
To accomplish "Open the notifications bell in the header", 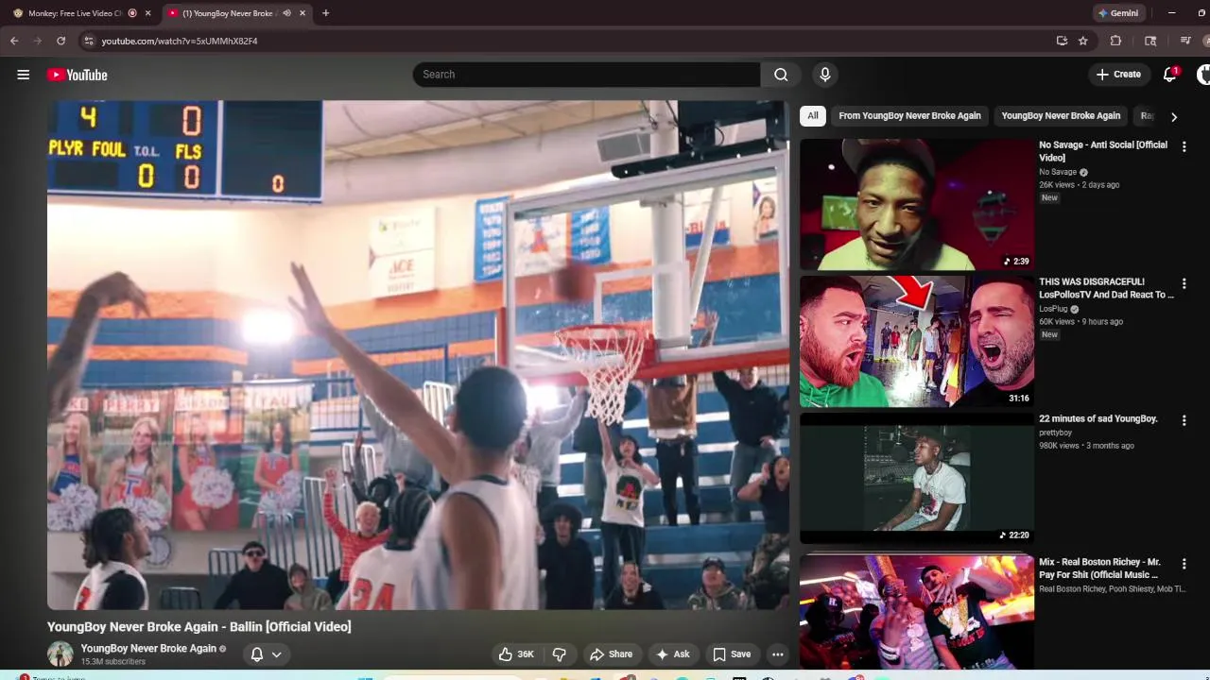I will [x=1170, y=74].
